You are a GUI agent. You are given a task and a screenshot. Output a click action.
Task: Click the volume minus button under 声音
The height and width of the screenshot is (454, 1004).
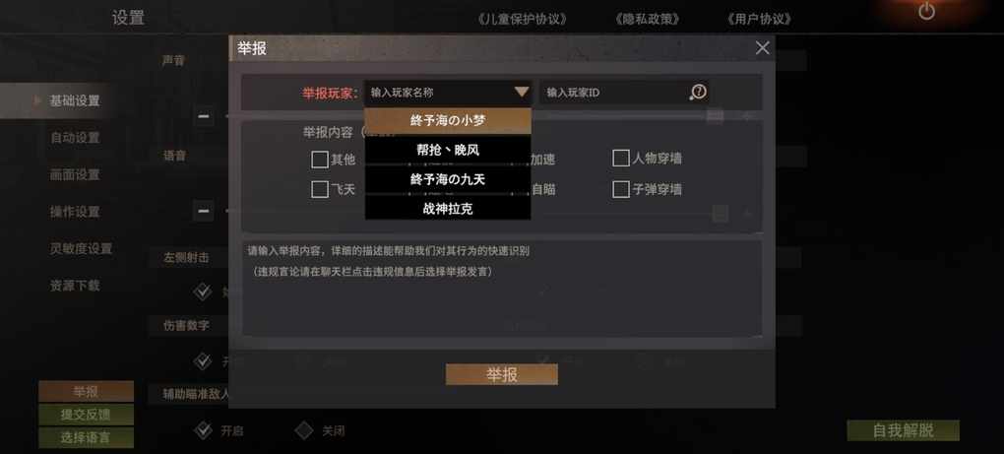[203, 116]
